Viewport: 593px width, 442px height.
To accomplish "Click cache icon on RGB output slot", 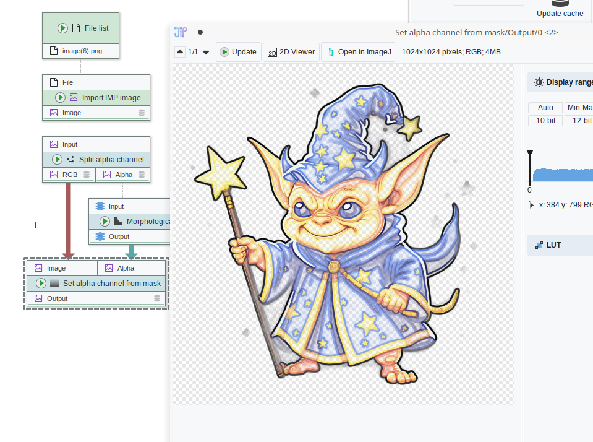I will coord(86,175).
